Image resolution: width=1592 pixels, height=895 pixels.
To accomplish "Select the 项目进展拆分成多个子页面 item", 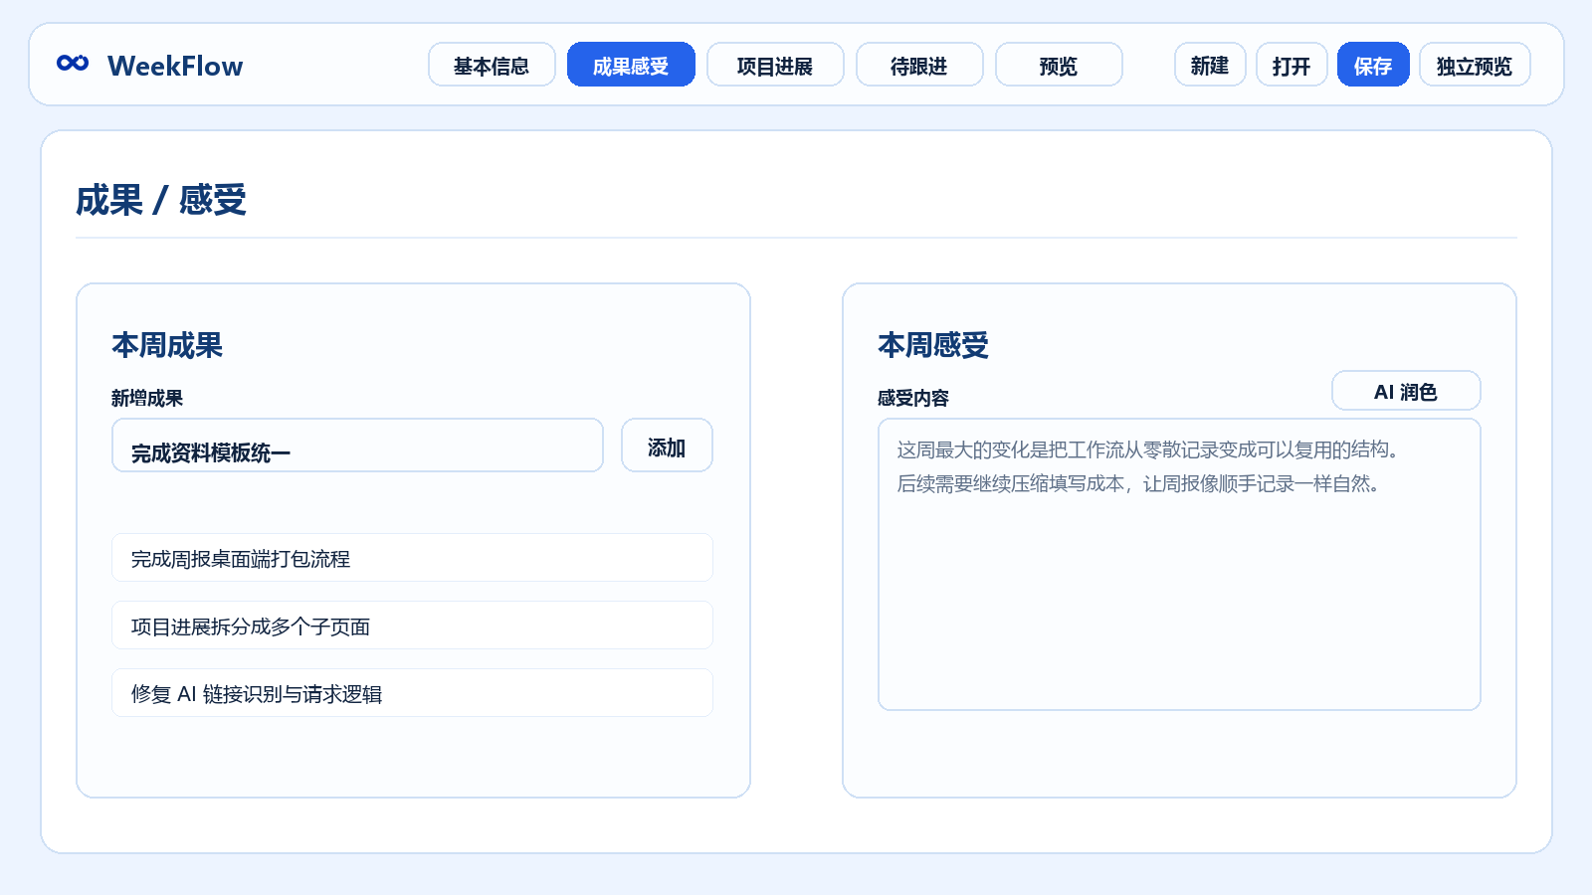I will pyautogui.click(x=412, y=626).
